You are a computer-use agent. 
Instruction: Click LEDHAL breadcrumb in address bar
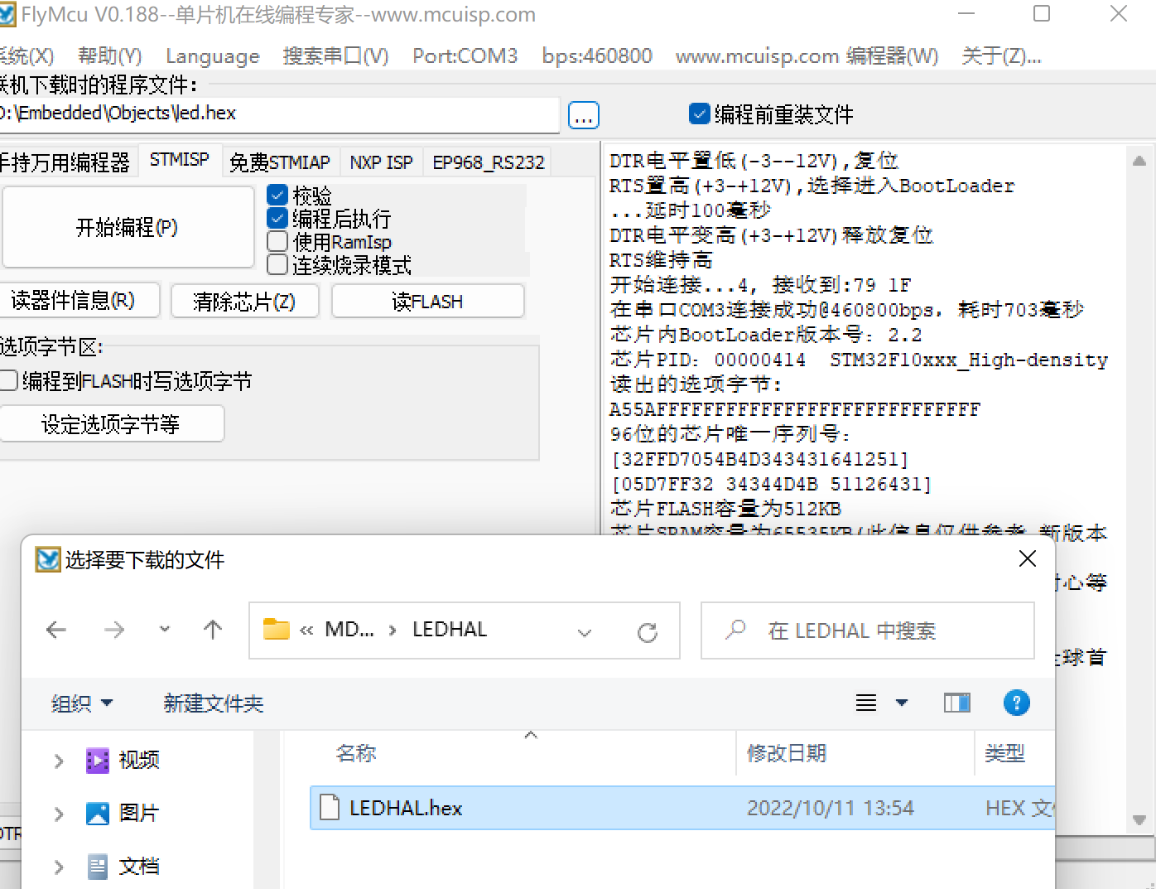[x=450, y=630]
